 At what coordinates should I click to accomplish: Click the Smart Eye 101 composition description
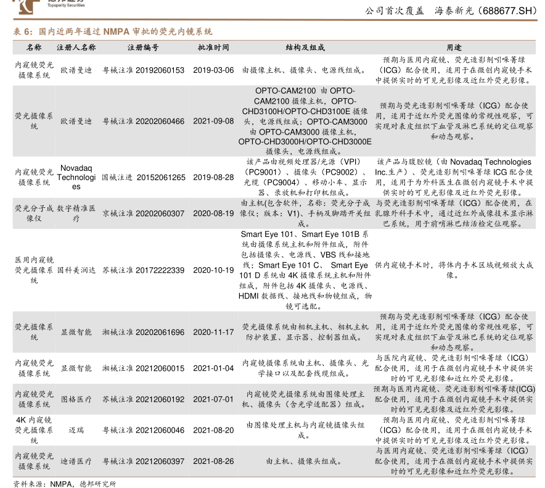(x=305, y=270)
